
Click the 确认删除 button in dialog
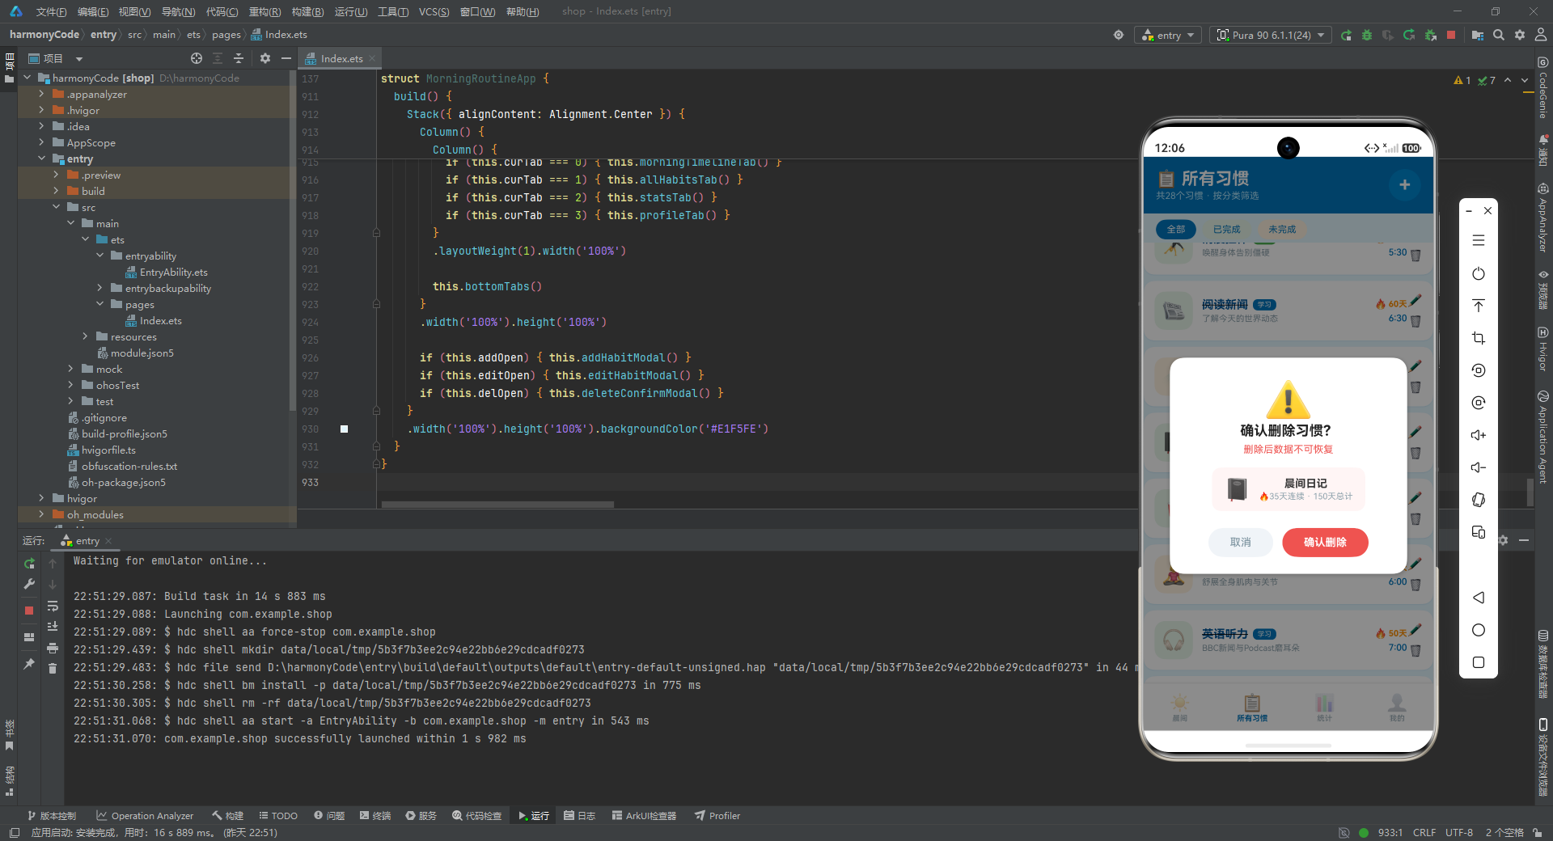pyautogui.click(x=1325, y=543)
